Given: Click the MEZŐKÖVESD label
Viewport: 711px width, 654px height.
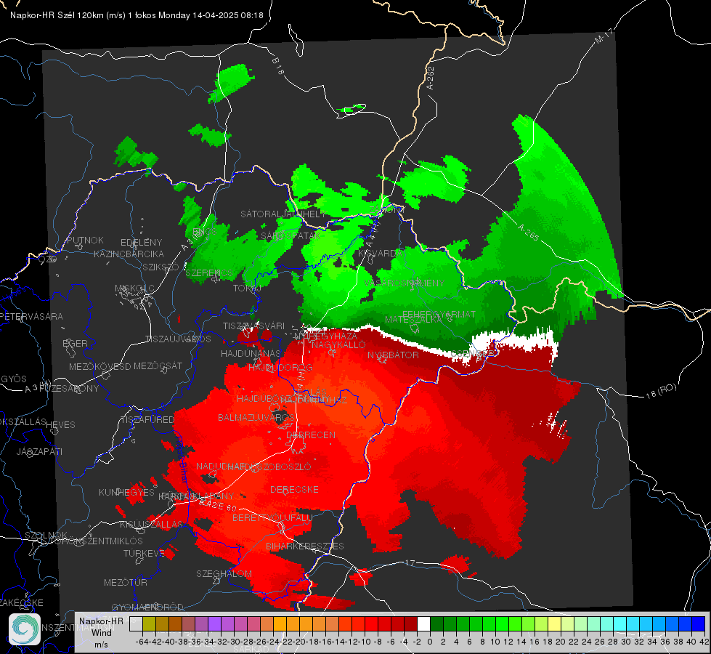Looking at the screenshot, I should 99,366.
